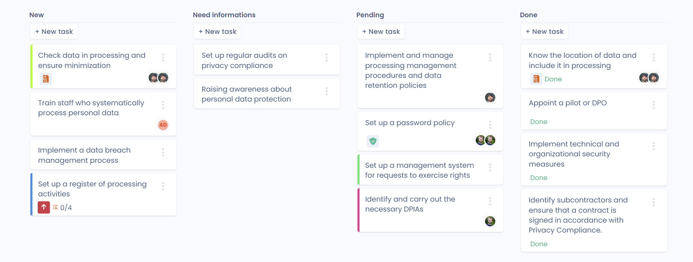Click the 0/4 checklist counter icon

point(55,207)
